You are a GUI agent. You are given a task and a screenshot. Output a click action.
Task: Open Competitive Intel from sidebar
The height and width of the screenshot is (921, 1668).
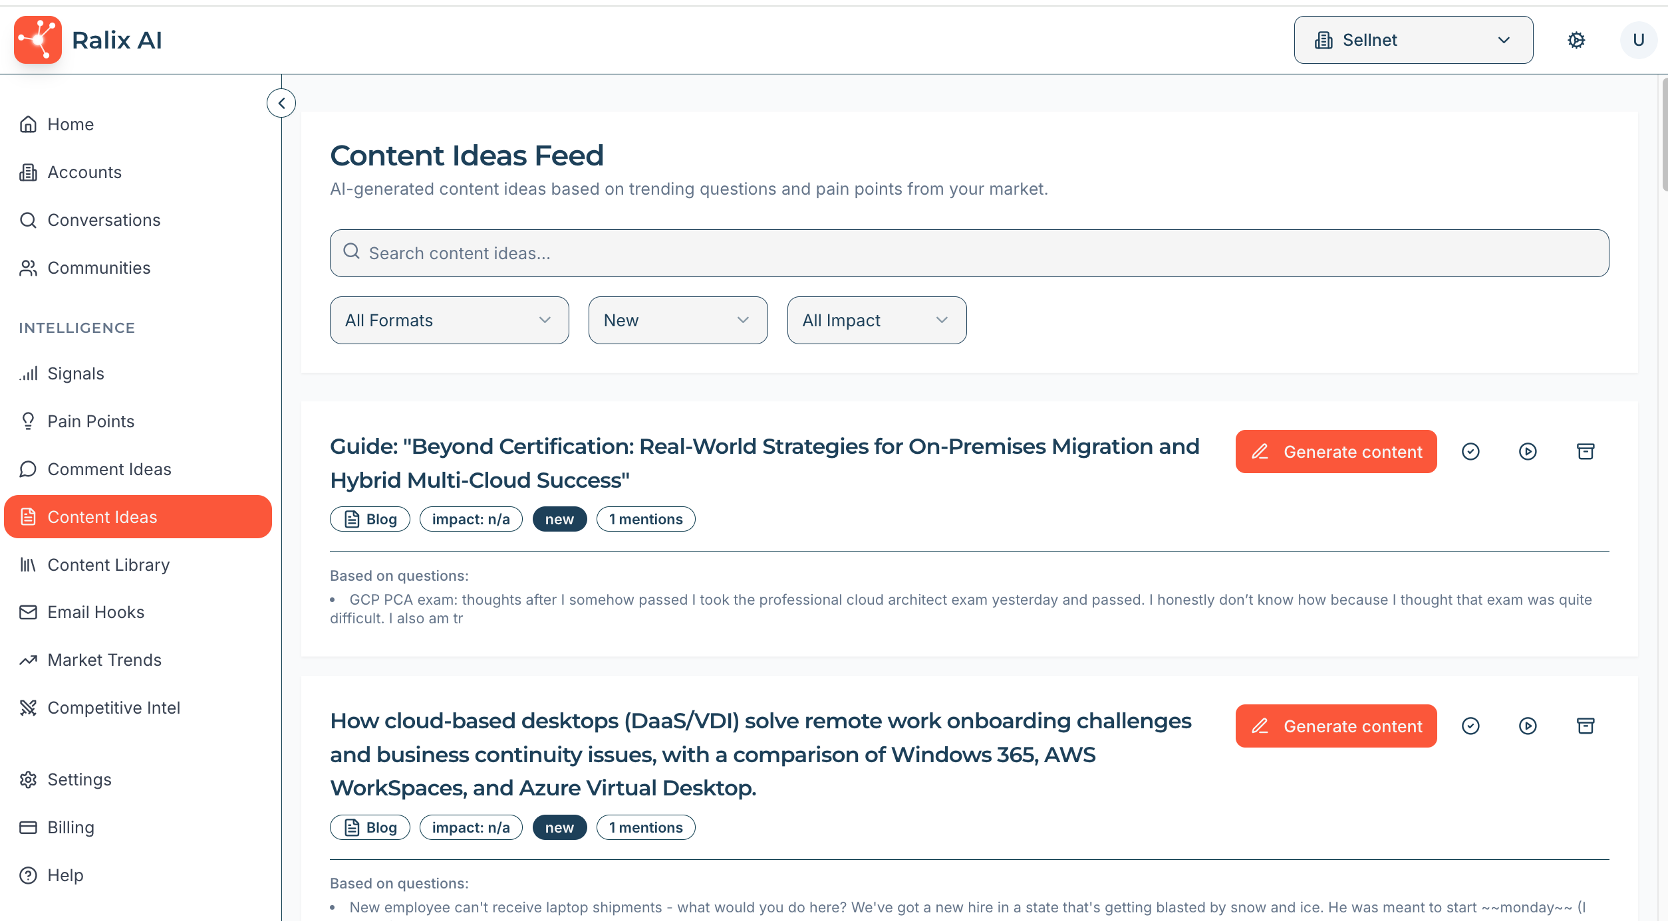coord(114,708)
